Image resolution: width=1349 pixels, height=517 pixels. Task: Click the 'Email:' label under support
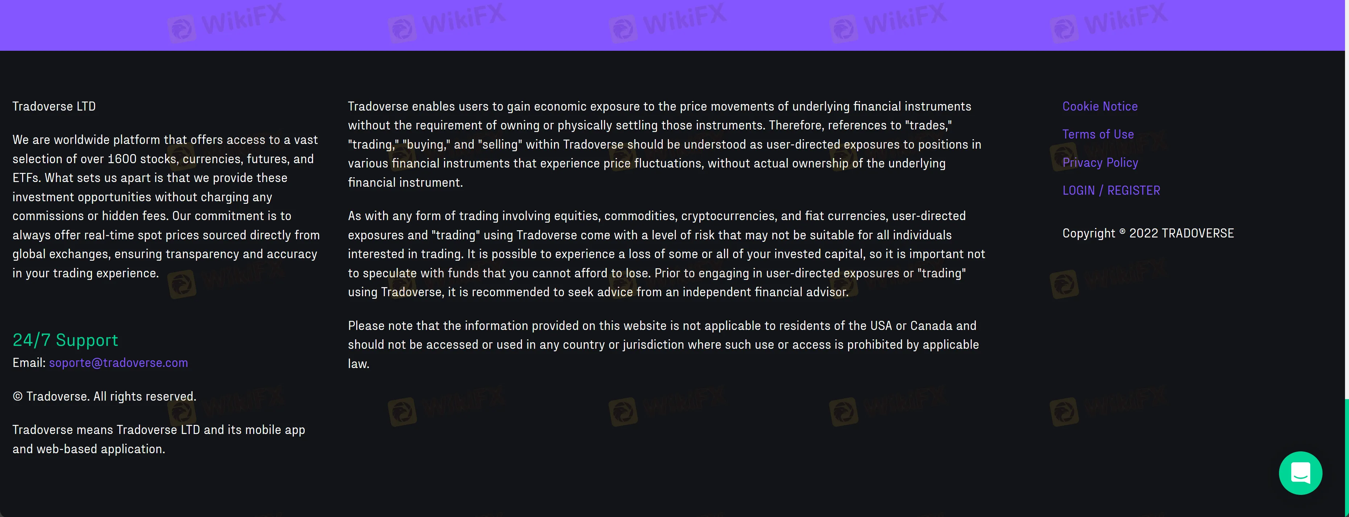[x=29, y=363]
